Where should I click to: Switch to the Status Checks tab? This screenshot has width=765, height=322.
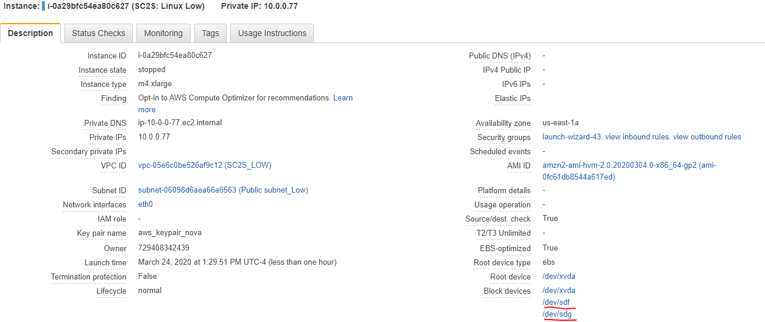(x=99, y=33)
